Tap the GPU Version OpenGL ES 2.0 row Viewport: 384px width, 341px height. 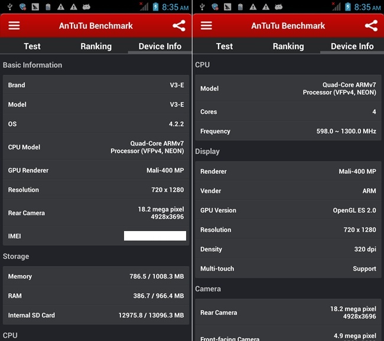tap(288, 210)
